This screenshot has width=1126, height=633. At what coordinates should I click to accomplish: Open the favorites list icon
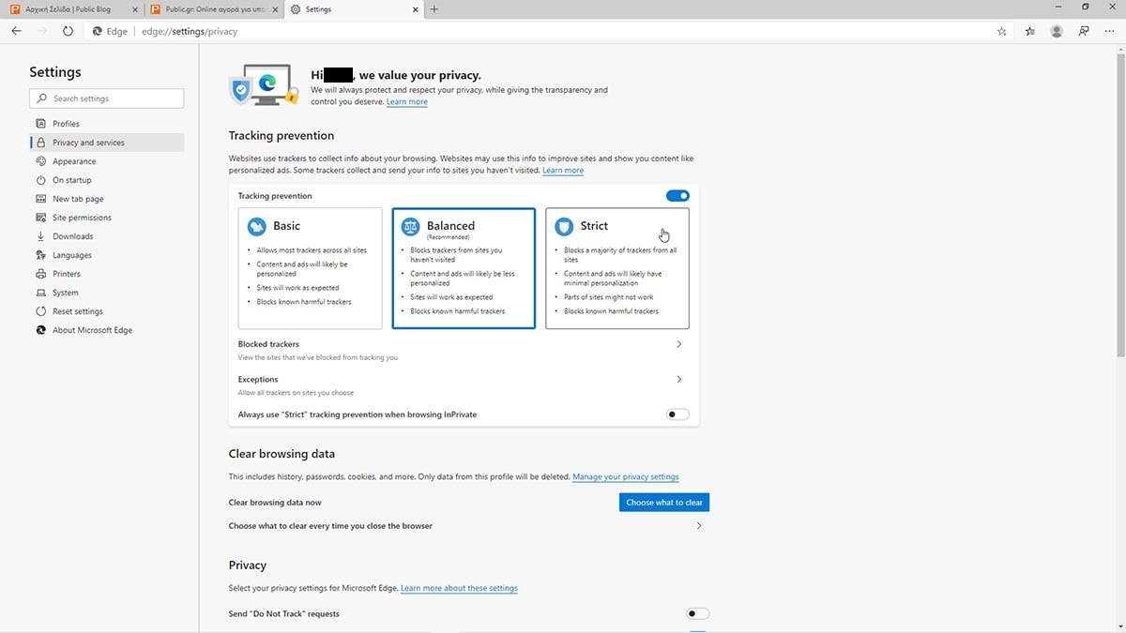coord(1029,31)
